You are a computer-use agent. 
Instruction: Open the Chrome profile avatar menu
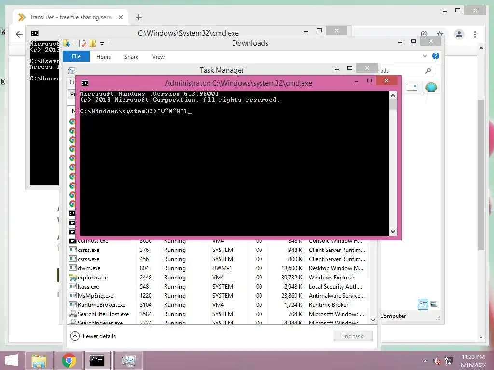(x=459, y=34)
